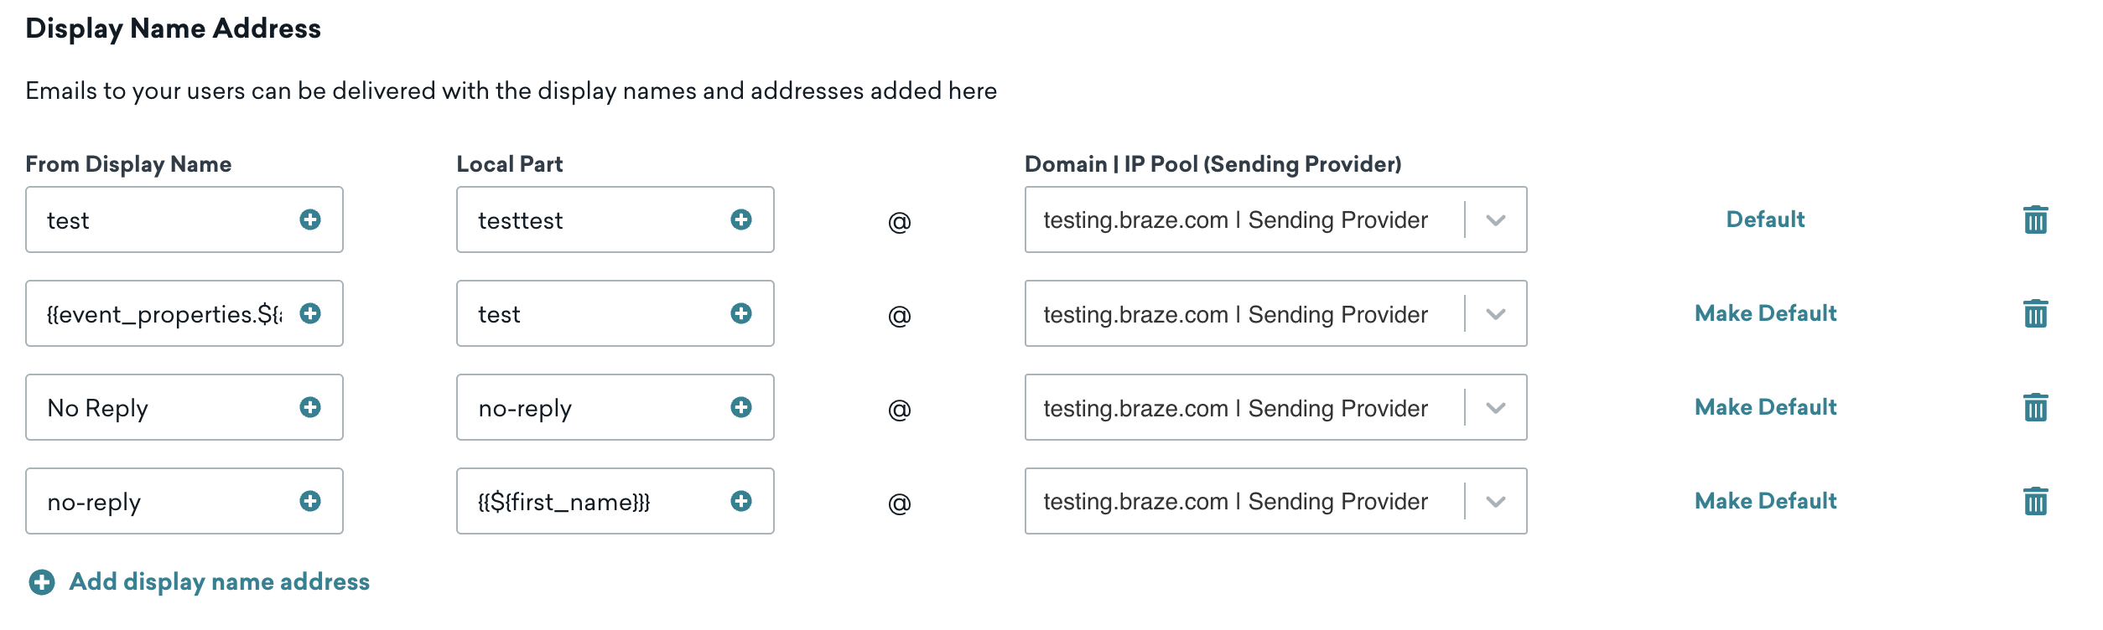Make the No Reply address default
The width and height of the screenshot is (2103, 630).
click(1765, 407)
